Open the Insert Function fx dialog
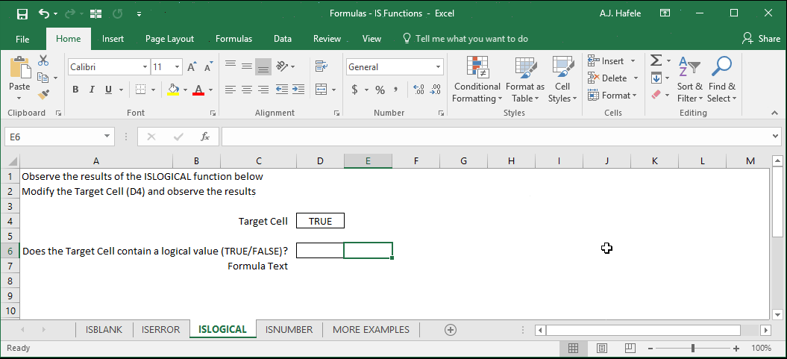 (205, 137)
